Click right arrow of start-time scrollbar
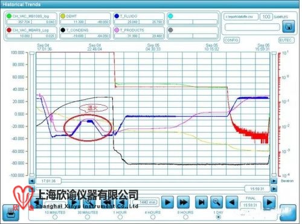Viewport: 302px width, 224px height. (274, 181)
